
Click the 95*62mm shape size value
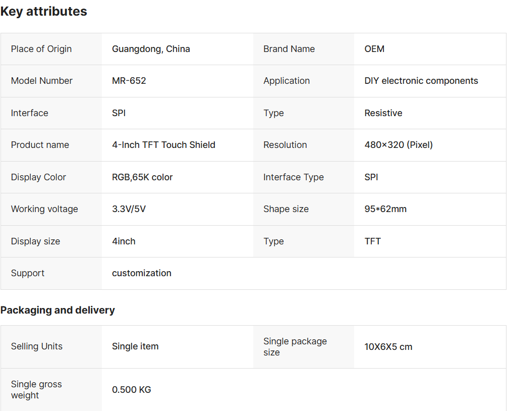(385, 209)
